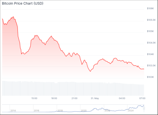Image resolution: width=158 pixels, height=115 pixels.
Task: Select the 31. May date label
Action: click(x=94, y=98)
